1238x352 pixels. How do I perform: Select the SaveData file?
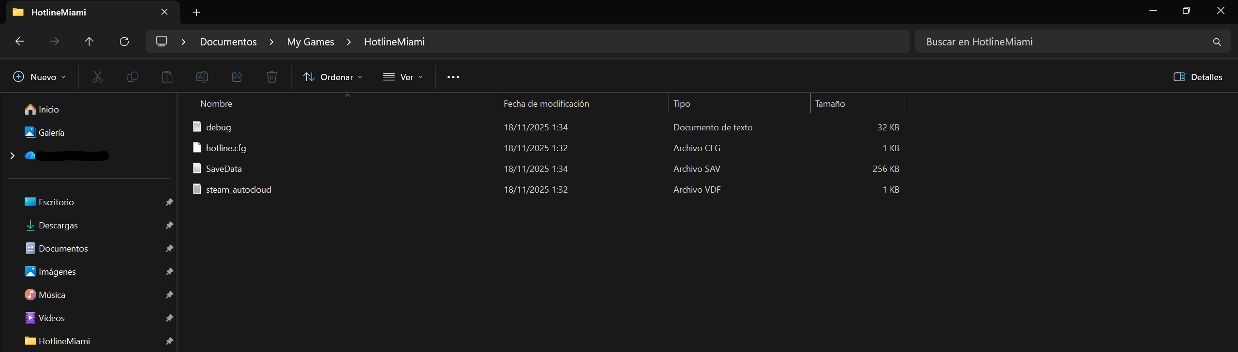pyautogui.click(x=224, y=169)
